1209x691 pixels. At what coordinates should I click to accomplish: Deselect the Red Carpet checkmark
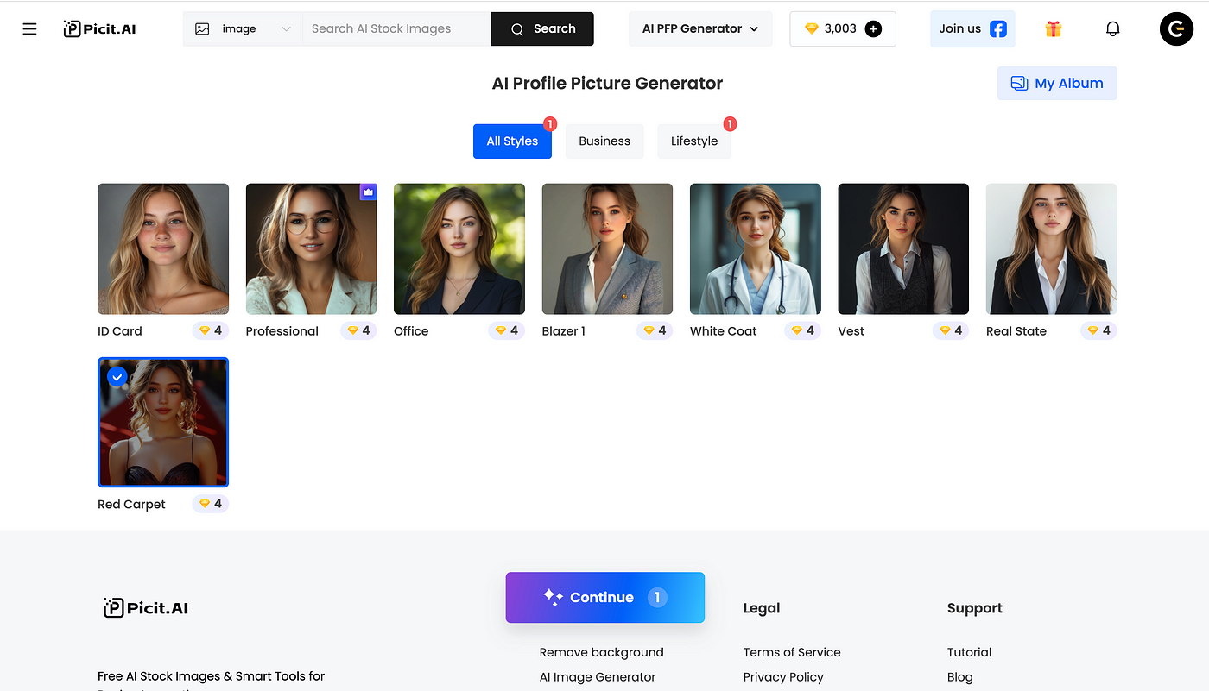point(117,377)
